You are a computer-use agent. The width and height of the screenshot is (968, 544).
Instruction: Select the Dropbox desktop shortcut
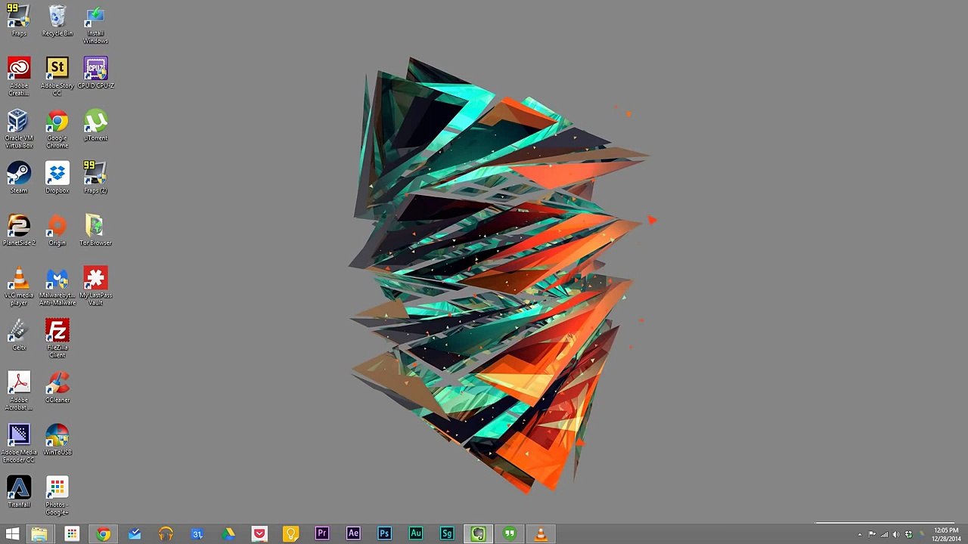pos(57,178)
